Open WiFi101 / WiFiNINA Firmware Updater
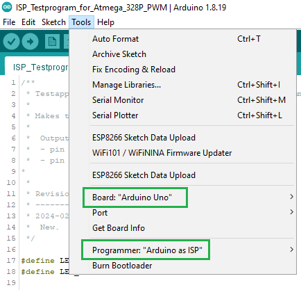This screenshot has width=301, height=290. click(x=182, y=153)
